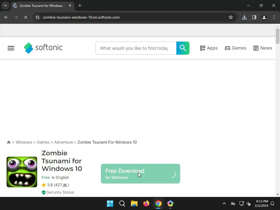Go to Softonic home via logo
This screenshot has height=210, width=280.
[x=43, y=48]
